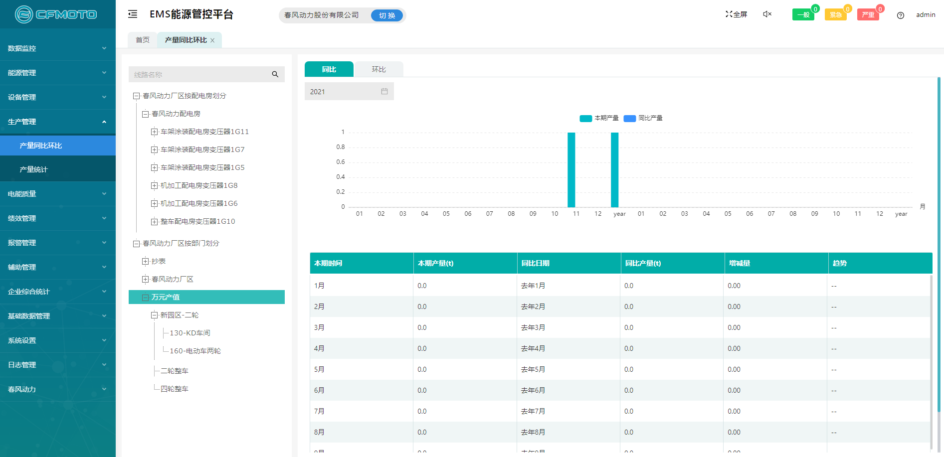
Task: Click the search magnifier in tree filter
Action: click(275, 74)
